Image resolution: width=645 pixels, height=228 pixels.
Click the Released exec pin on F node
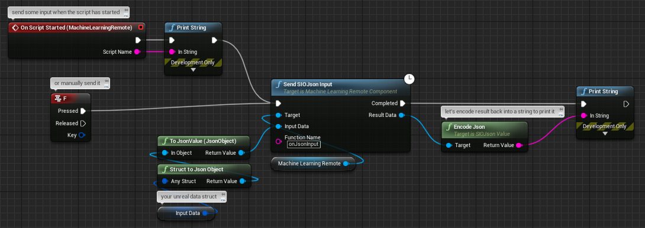(83, 123)
